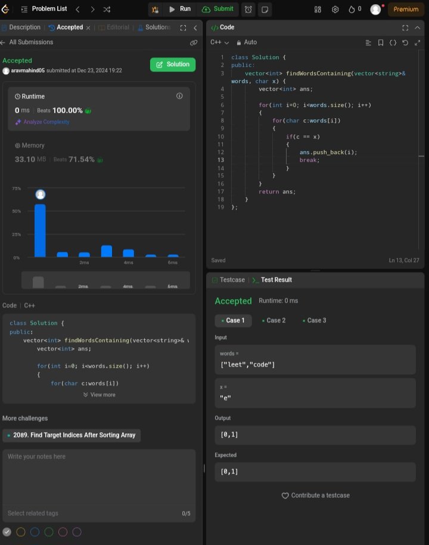Pick a random problem shuffle icon
429x545 pixels.
tap(107, 10)
